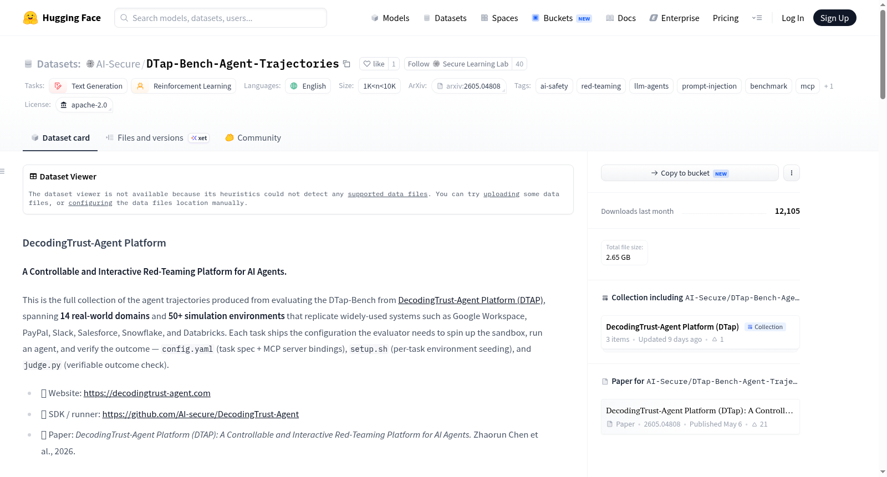The image size is (887, 477).
Task: Open the DecodingTrust-Agent paper card
Action: point(700,417)
